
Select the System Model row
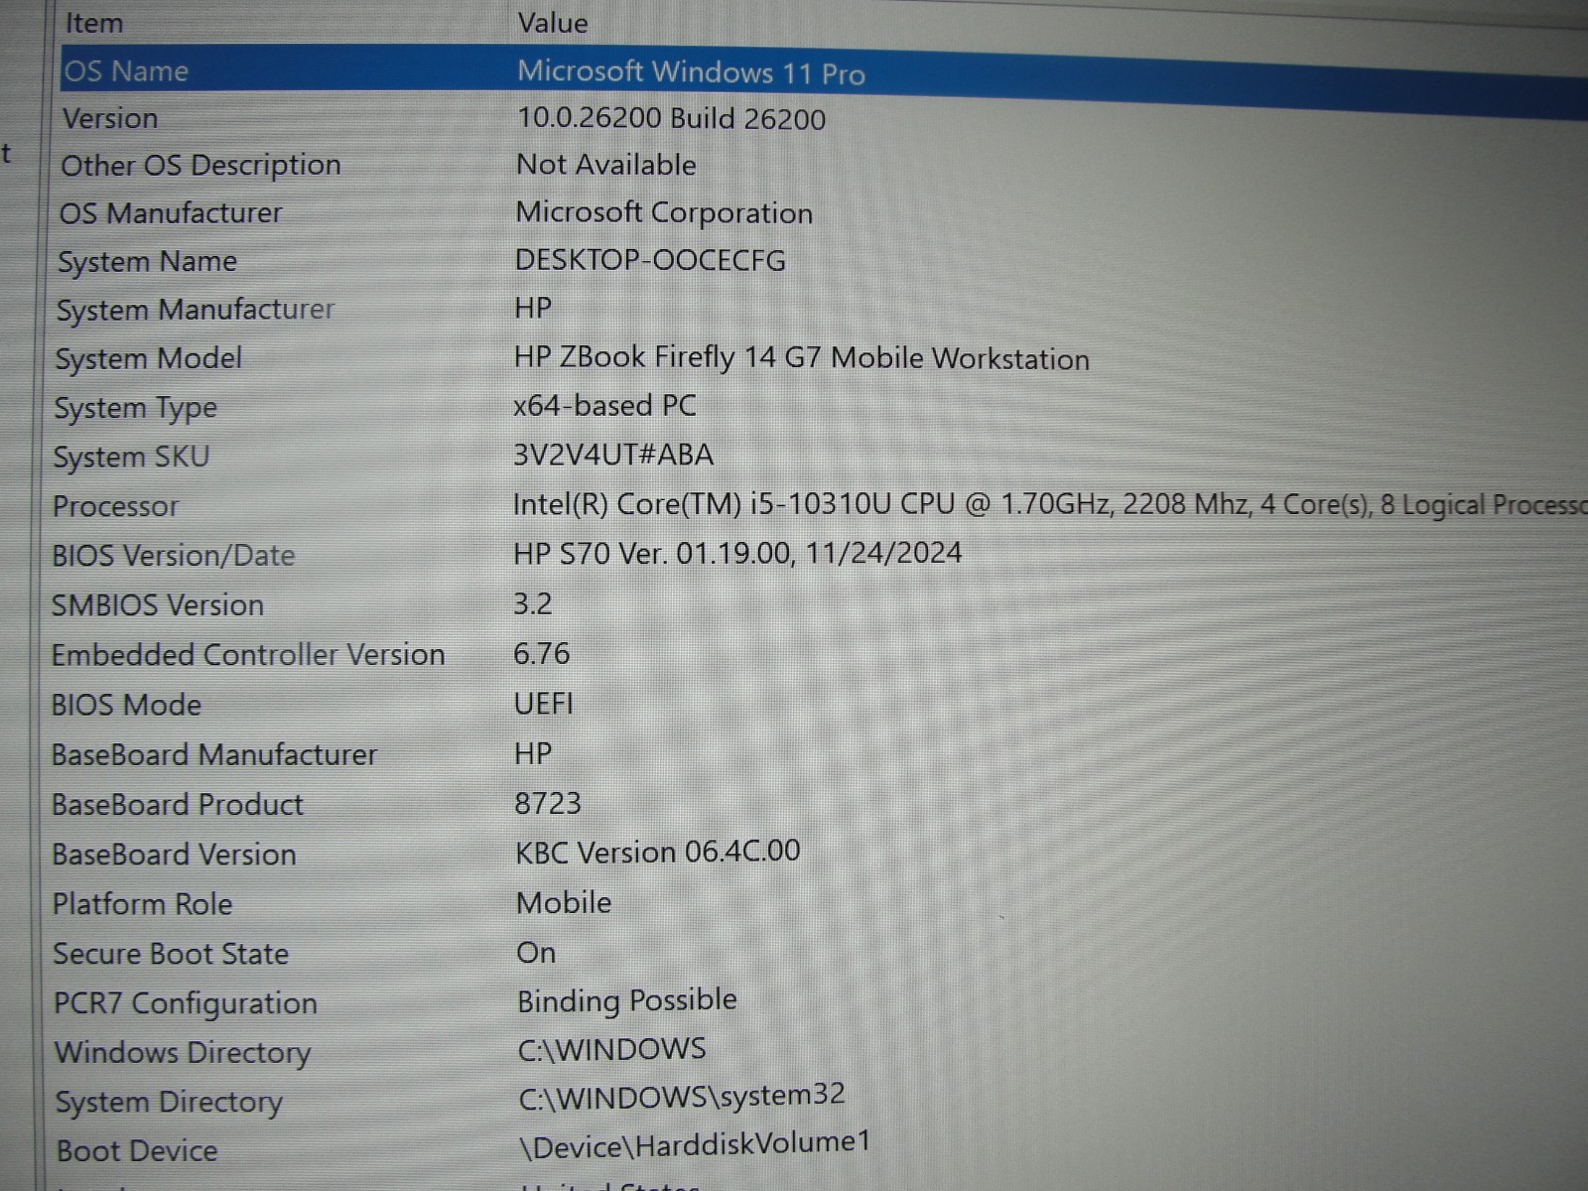[x=149, y=358]
